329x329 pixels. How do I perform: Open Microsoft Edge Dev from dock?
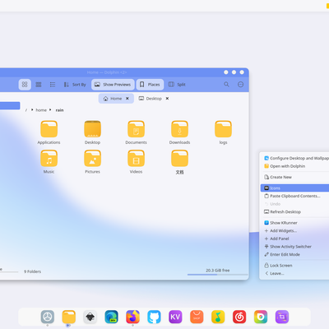[111, 317]
